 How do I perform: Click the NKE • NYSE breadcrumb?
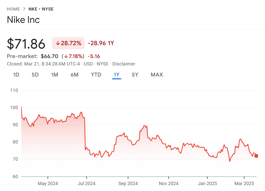click(41, 9)
